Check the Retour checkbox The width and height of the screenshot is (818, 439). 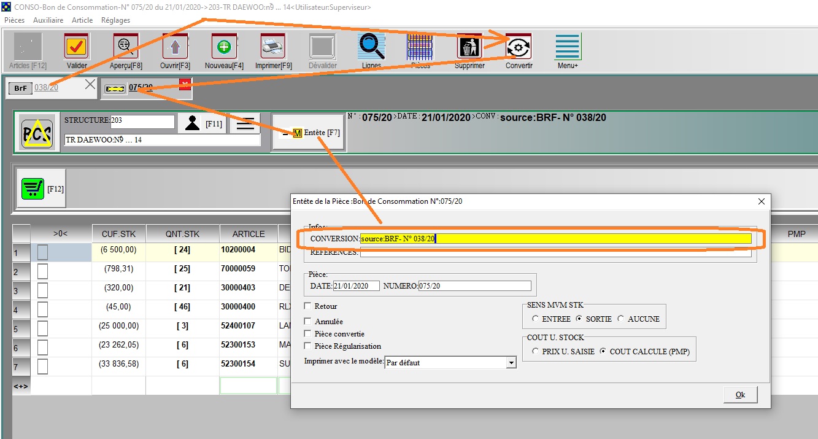tap(308, 306)
